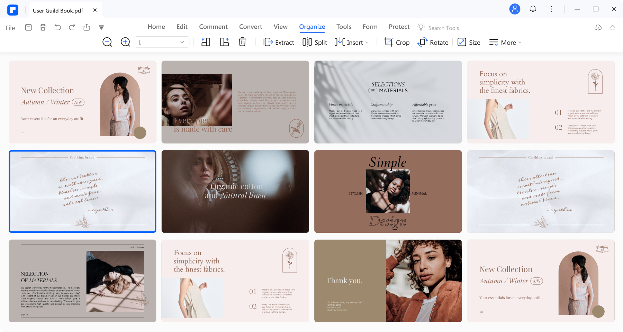This screenshot has width=623, height=332.
Task: Select the 'Selection of Materials' gray page
Action: point(82,281)
